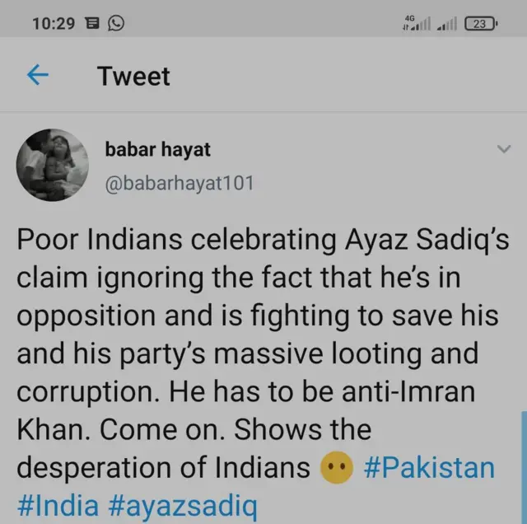527x524 pixels.
Task: Tap the 10:29 clock in status bar
Action: click(x=54, y=23)
